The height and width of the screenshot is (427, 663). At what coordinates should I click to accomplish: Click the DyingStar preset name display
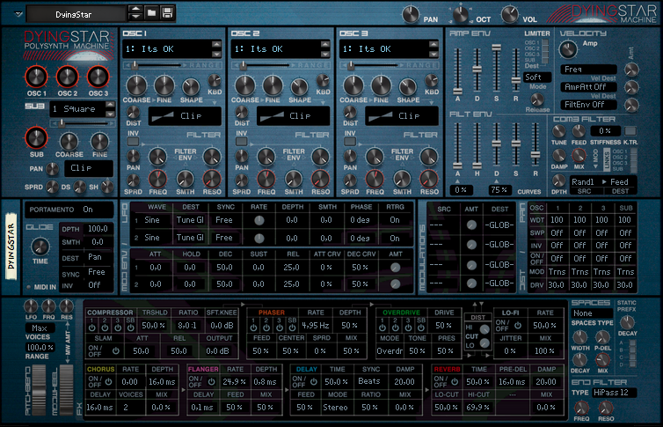click(x=76, y=14)
